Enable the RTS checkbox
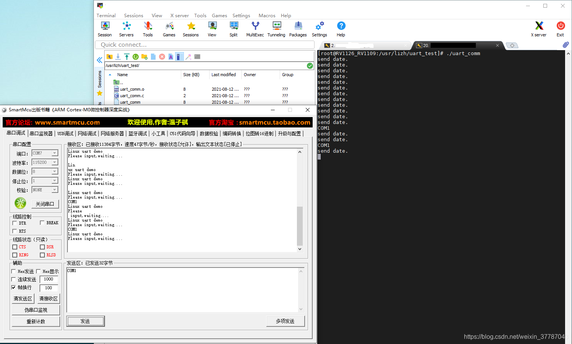This screenshot has height=344, width=572. 15,231
